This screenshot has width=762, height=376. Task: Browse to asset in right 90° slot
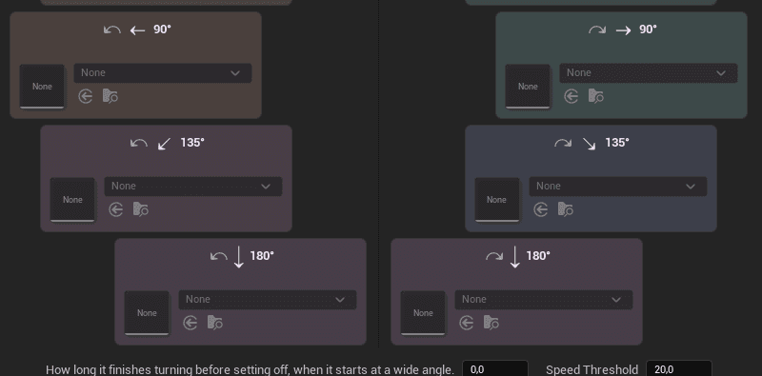pyautogui.click(x=596, y=96)
